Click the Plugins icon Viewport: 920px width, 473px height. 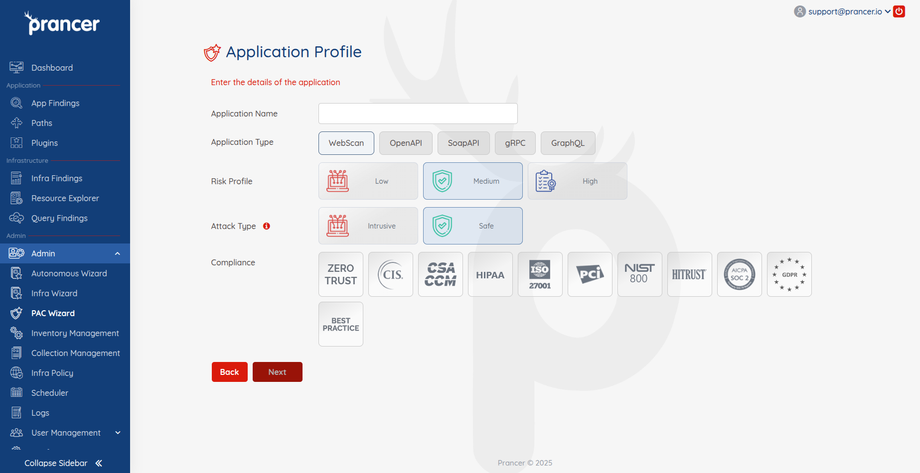coord(16,143)
